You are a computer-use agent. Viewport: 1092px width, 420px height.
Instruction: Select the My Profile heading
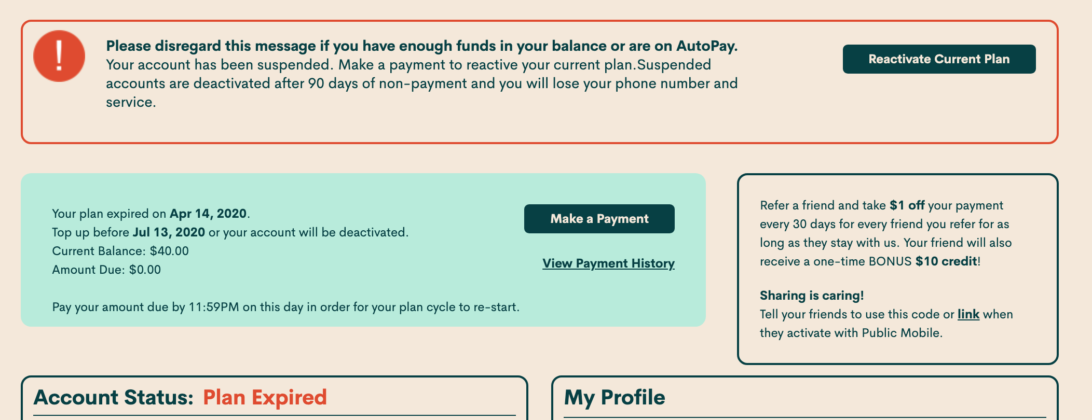[614, 397]
